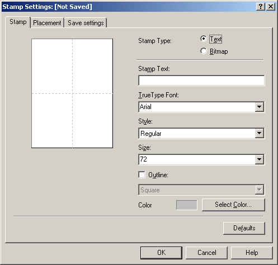Click the gray Color swatch preview
The image size is (278, 265).
click(x=187, y=205)
